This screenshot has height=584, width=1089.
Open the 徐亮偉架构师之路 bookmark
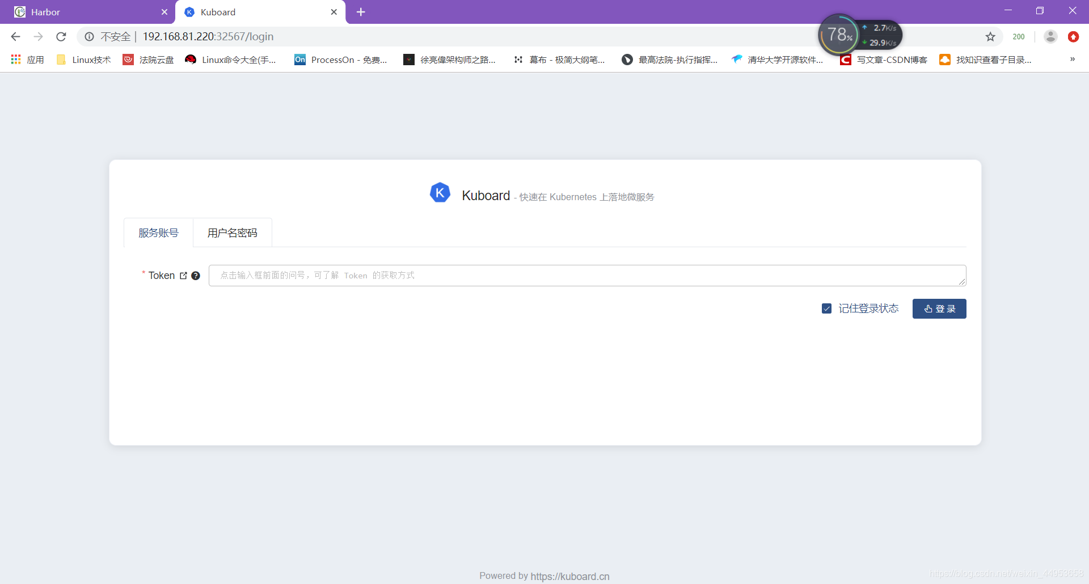click(x=449, y=60)
